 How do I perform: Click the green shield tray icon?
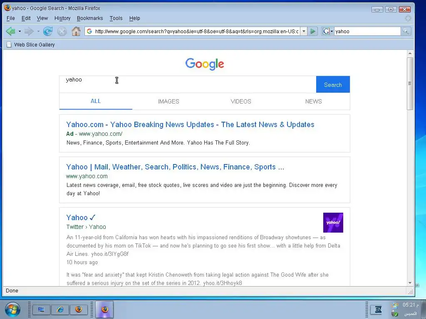coord(395,314)
